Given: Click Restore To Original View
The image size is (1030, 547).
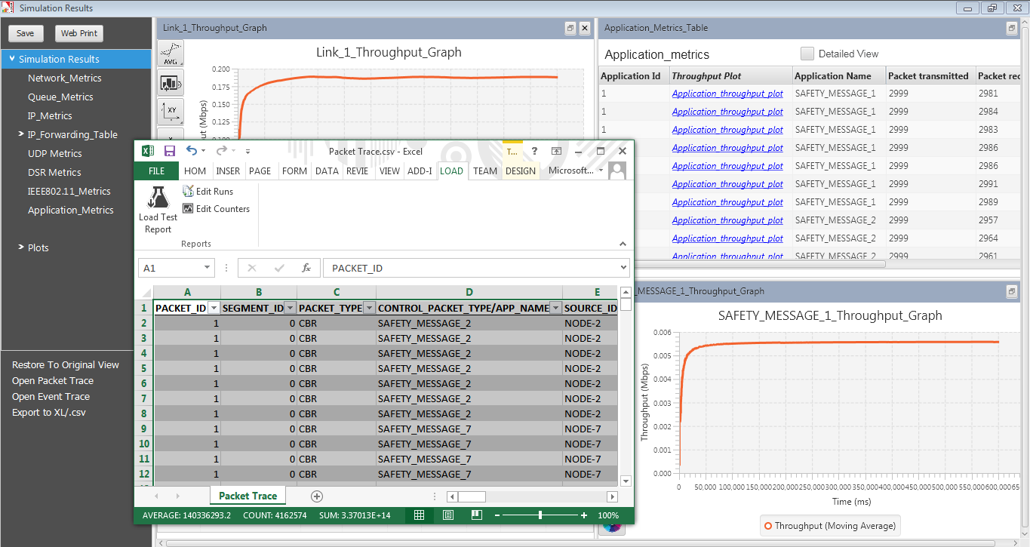Looking at the screenshot, I should pyautogui.click(x=66, y=365).
